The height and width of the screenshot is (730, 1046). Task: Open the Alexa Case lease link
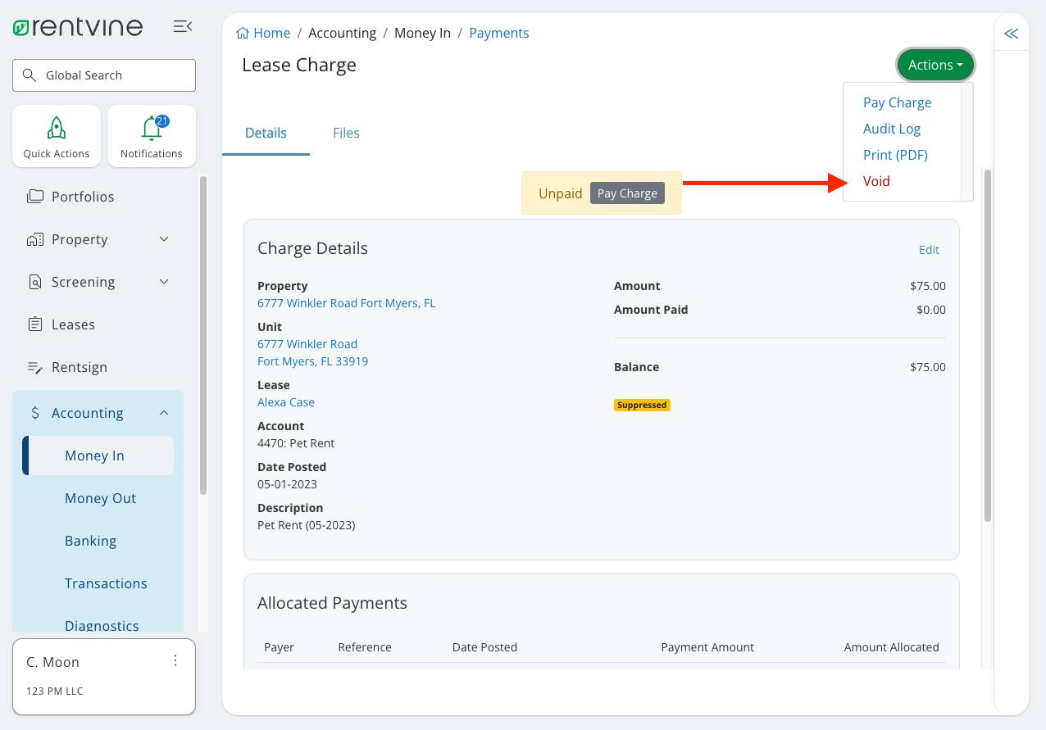[x=285, y=401]
